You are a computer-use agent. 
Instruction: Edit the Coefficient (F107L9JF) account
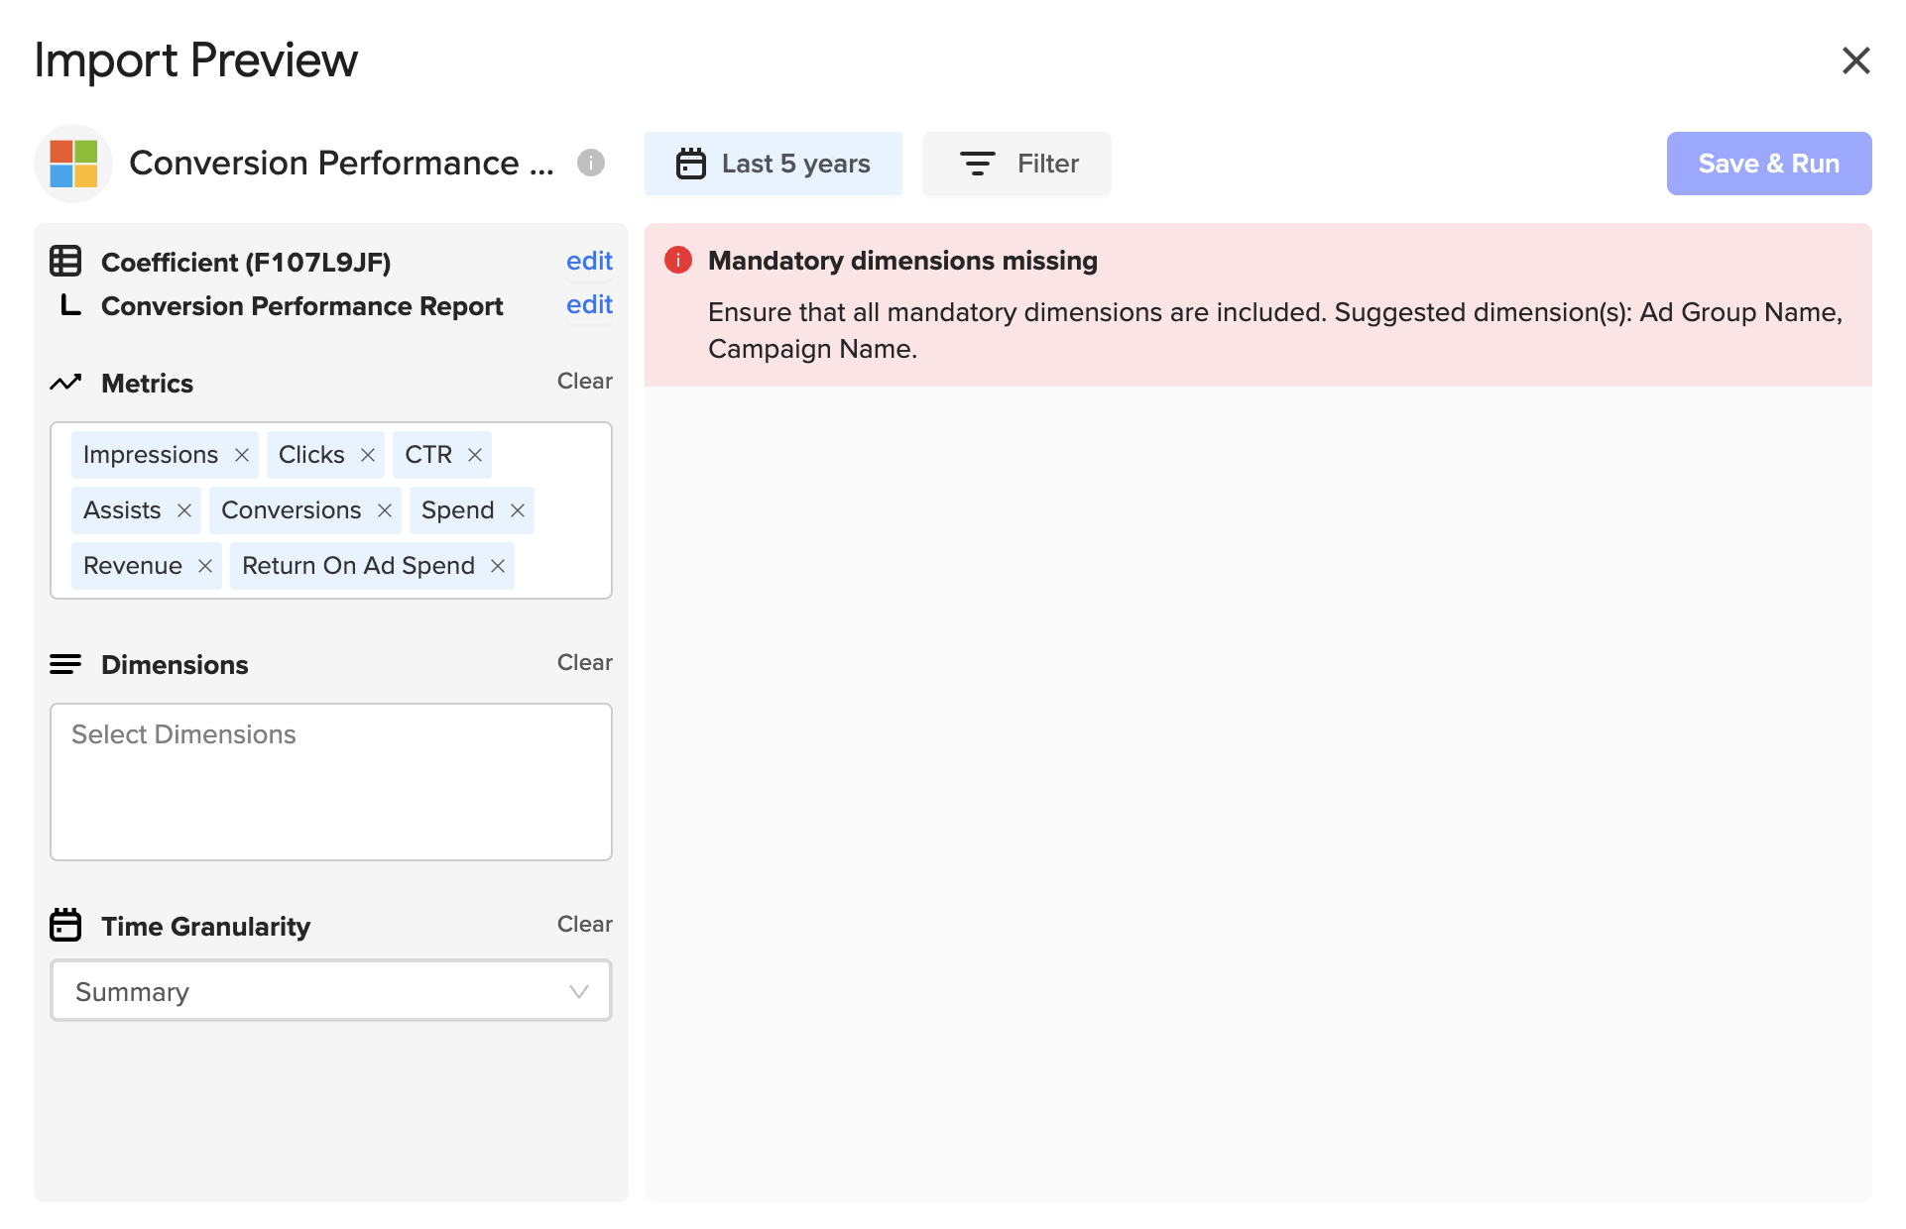[x=589, y=261]
